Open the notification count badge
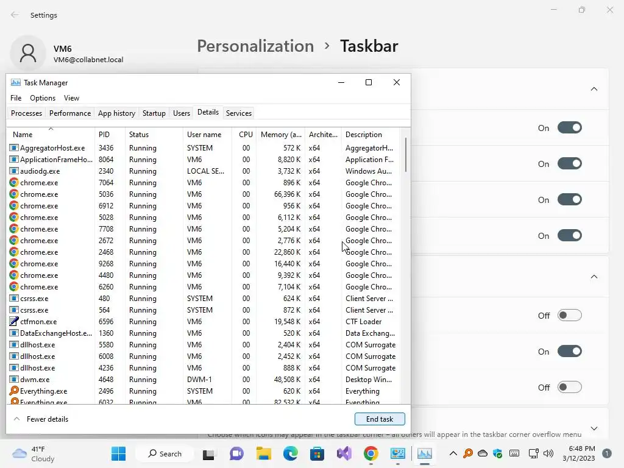Screen dimensions: 624x468 (607, 453)
